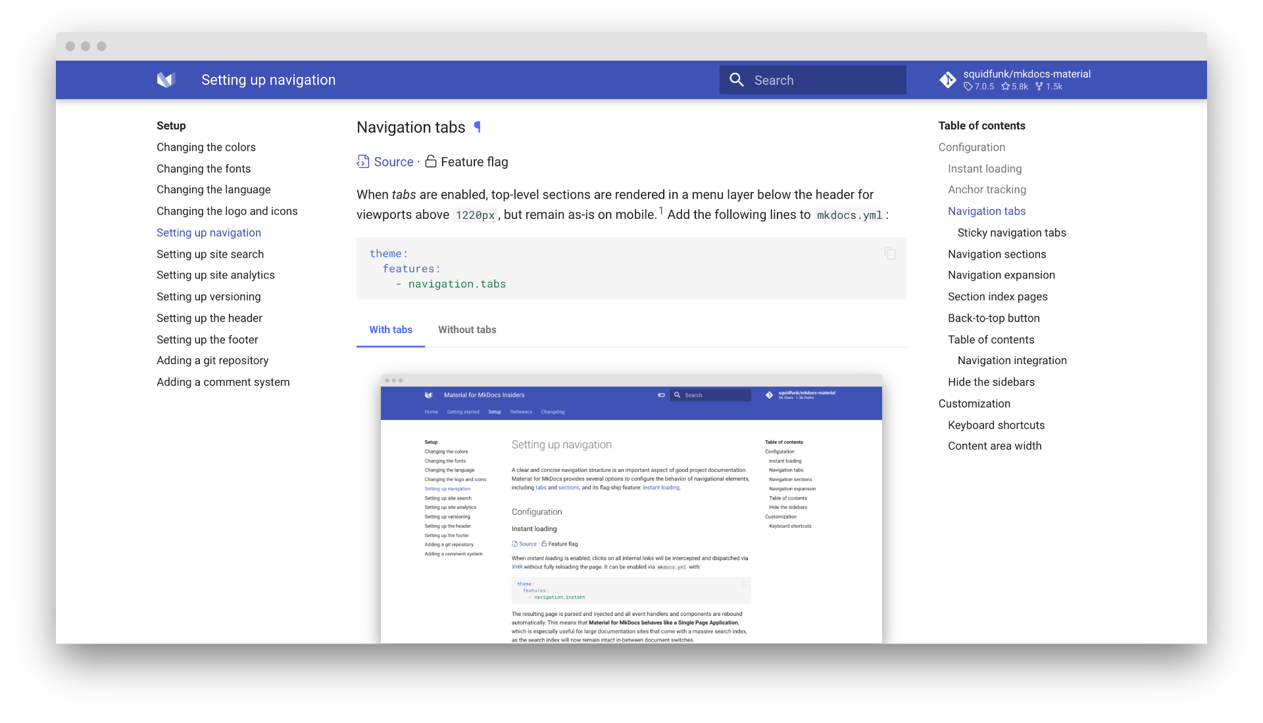This screenshot has width=1263, height=723.
Task: Open the Setting up versioning page
Action: [x=209, y=296]
